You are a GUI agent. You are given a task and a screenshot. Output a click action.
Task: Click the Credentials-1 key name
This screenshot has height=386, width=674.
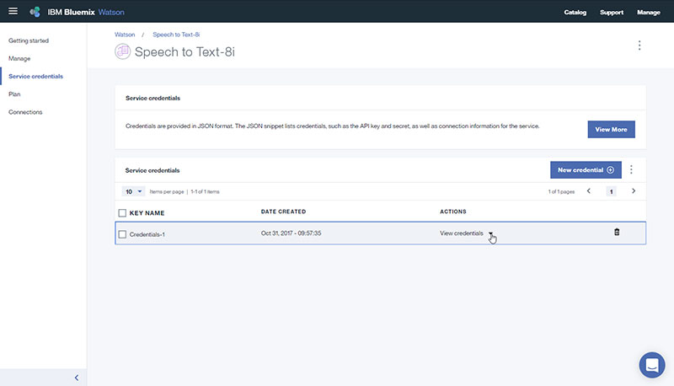[147, 234]
